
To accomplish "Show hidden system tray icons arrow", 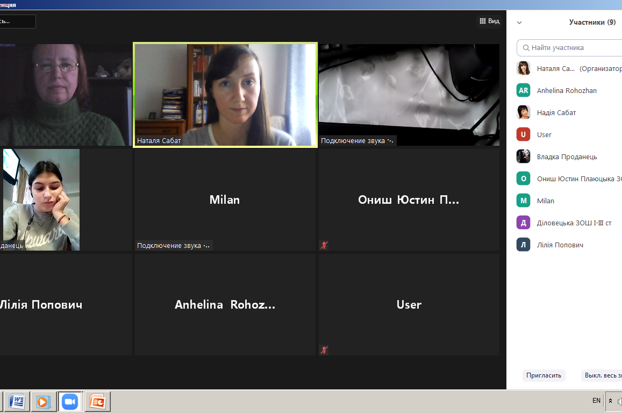I will click(610, 401).
